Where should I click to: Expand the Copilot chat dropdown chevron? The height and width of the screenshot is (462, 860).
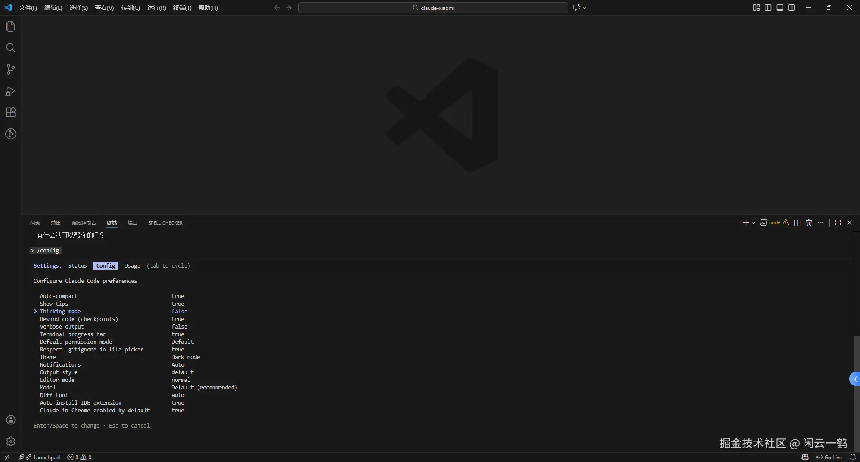click(584, 8)
